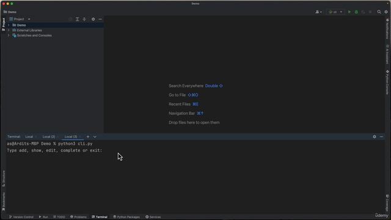Click the Run button in top toolbar
The image size is (391, 220).
tap(349, 12)
